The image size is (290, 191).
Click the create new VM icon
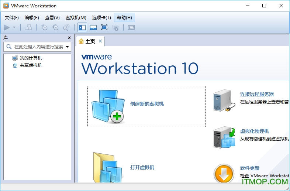(108, 106)
